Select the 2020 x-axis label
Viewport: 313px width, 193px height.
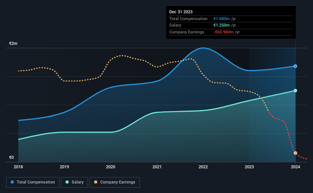pos(111,167)
